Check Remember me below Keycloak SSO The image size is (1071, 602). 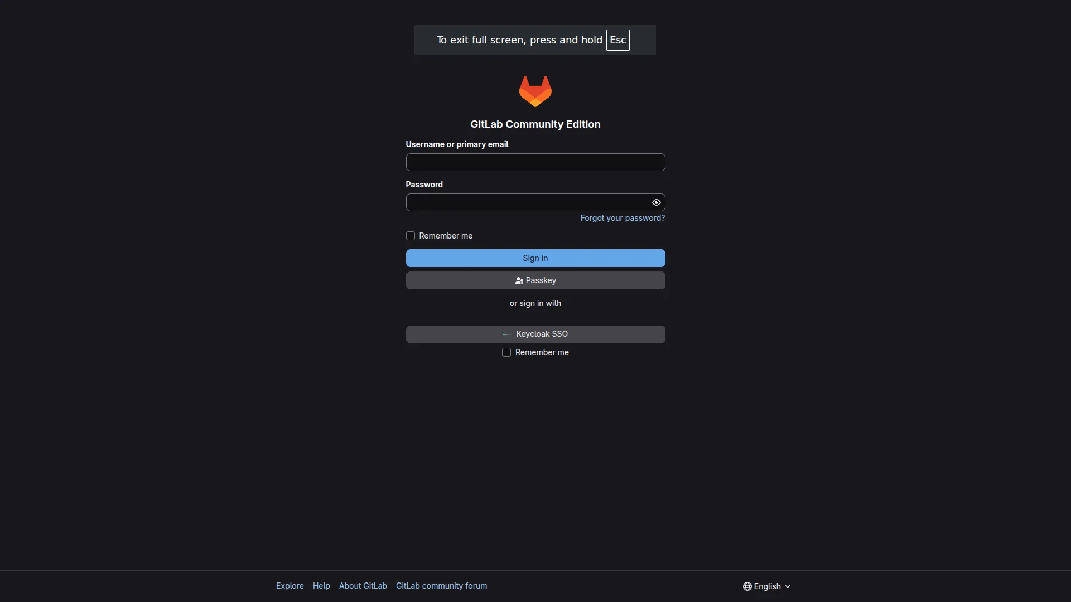click(506, 352)
